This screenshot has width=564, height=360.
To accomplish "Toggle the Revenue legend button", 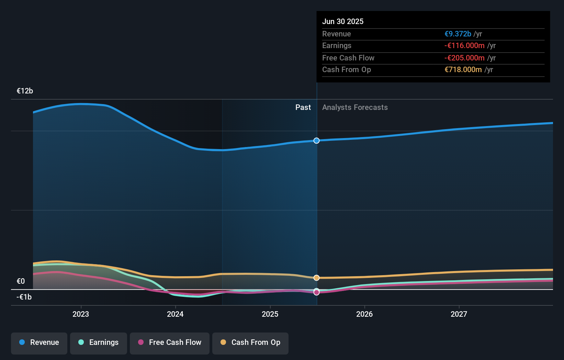I will (39, 343).
